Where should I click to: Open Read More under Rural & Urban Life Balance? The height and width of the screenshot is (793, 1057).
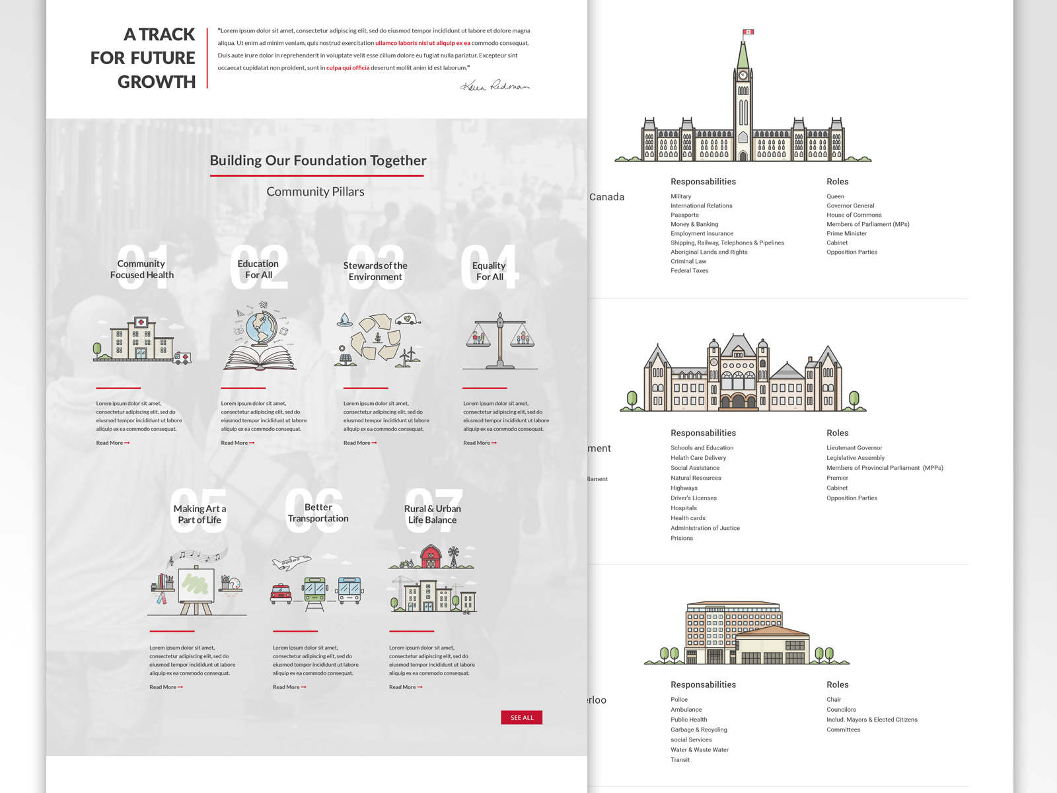coord(405,687)
